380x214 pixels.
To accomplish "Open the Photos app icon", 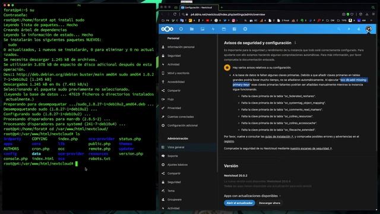I will pos(202,29).
